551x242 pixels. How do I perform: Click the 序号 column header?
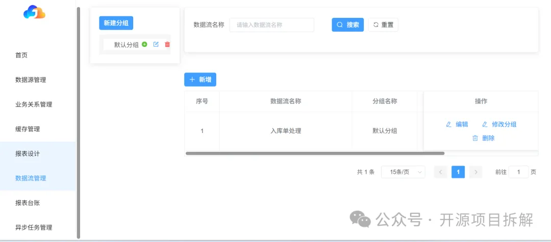pos(202,101)
